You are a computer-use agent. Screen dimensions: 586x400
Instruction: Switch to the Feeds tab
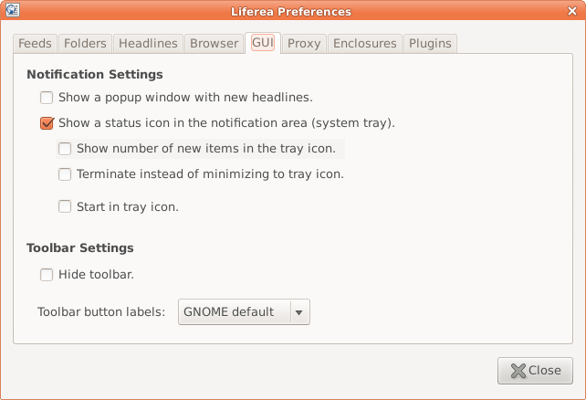tap(36, 43)
